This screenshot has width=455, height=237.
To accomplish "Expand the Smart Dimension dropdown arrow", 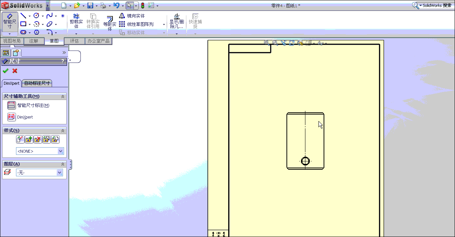I will tap(9, 34).
